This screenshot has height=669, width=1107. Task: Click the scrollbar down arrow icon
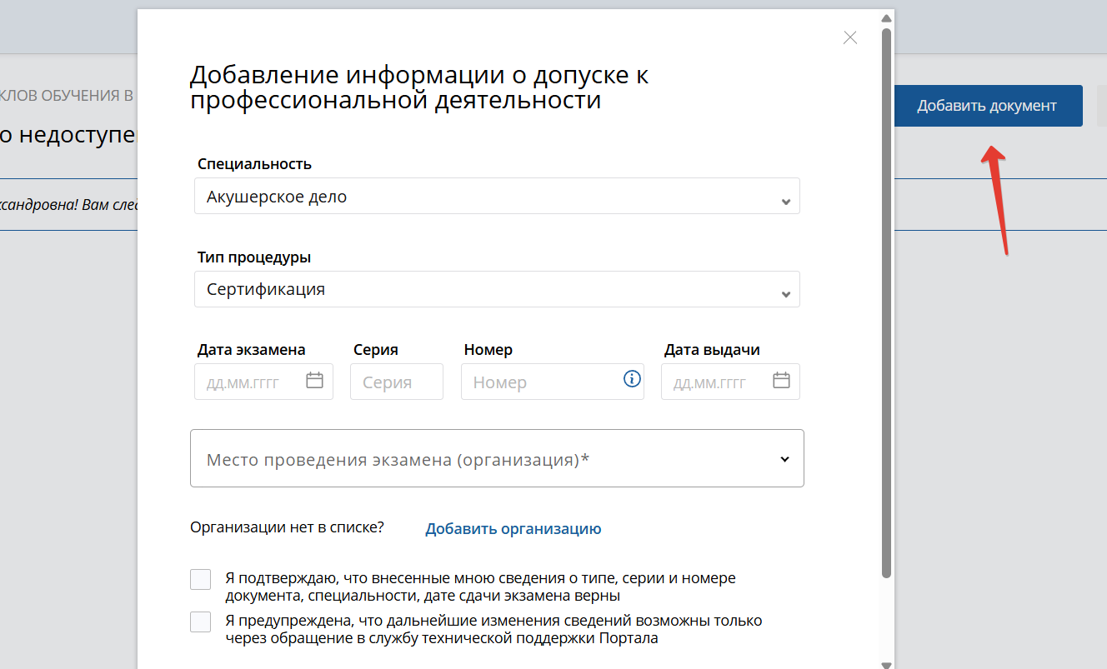point(885,662)
